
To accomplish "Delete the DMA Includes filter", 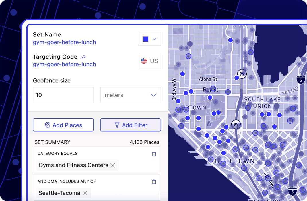I will pos(154,182).
